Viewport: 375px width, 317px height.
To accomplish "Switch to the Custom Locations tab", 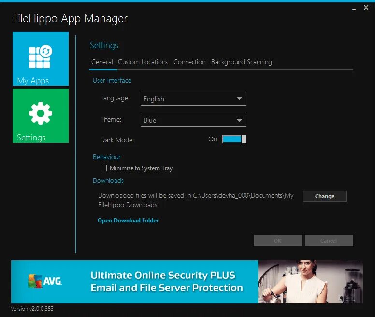I will [143, 62].
